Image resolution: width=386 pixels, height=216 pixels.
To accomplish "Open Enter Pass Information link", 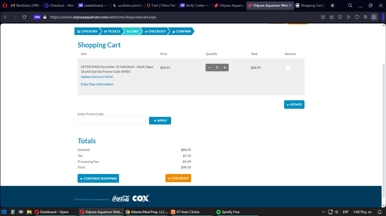I will pos(97,84).
